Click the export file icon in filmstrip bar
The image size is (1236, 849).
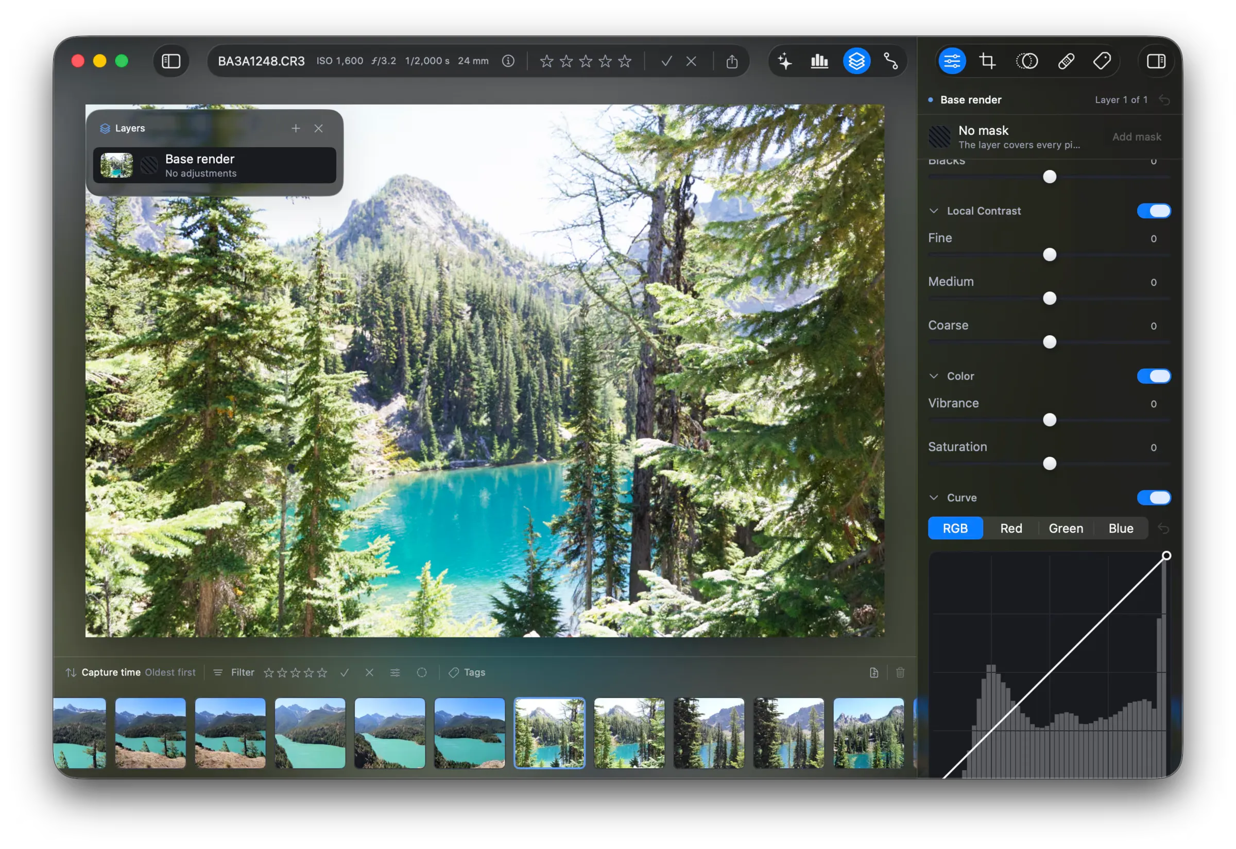click(873, 673)
